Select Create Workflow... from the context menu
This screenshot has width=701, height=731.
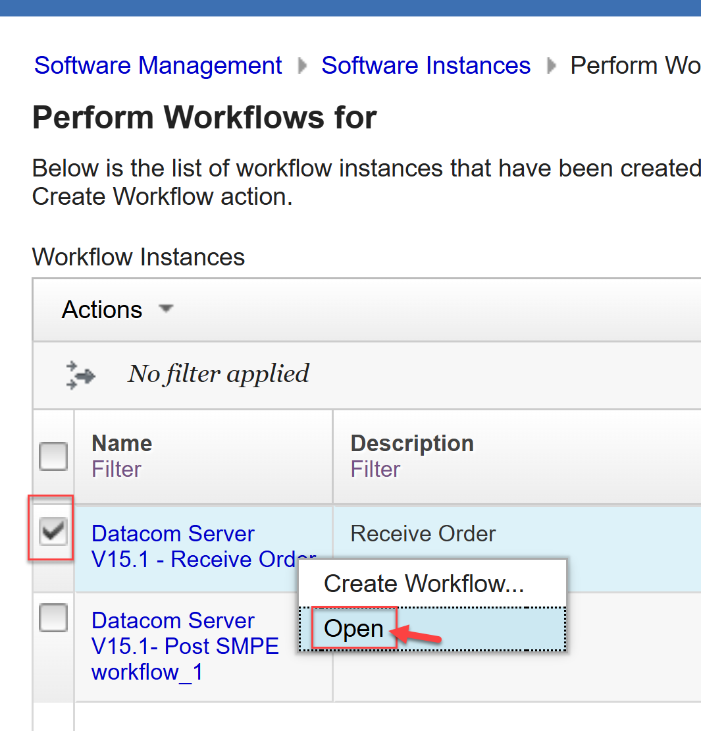click(423, 583)
